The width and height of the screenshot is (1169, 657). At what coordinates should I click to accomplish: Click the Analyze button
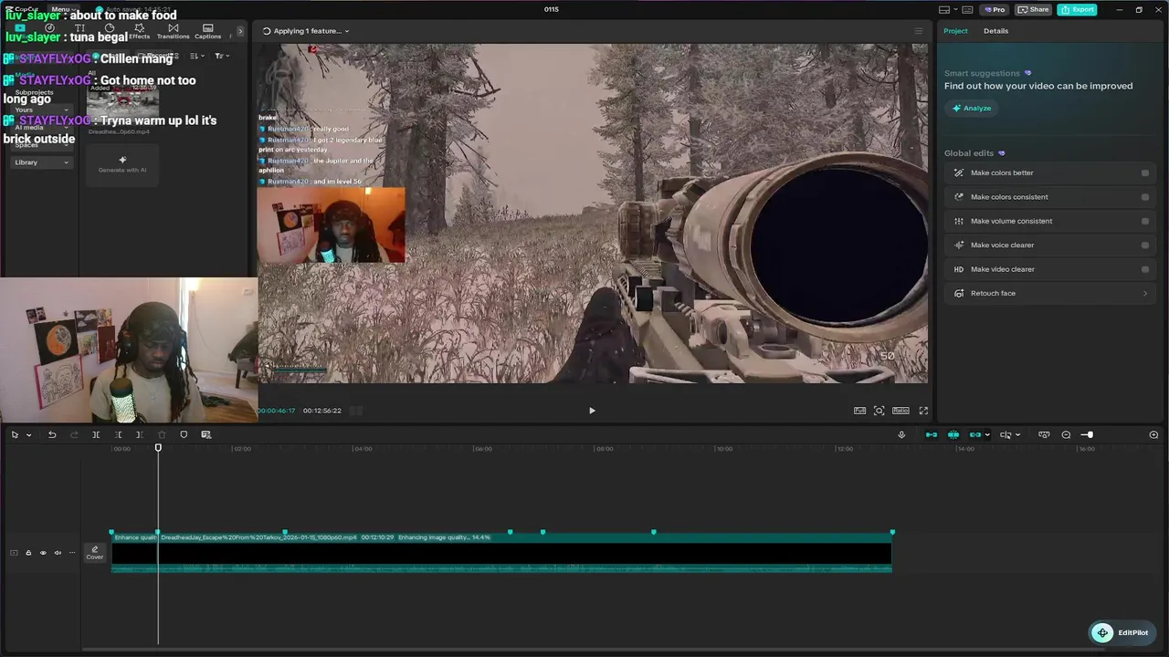coord(971,108)
